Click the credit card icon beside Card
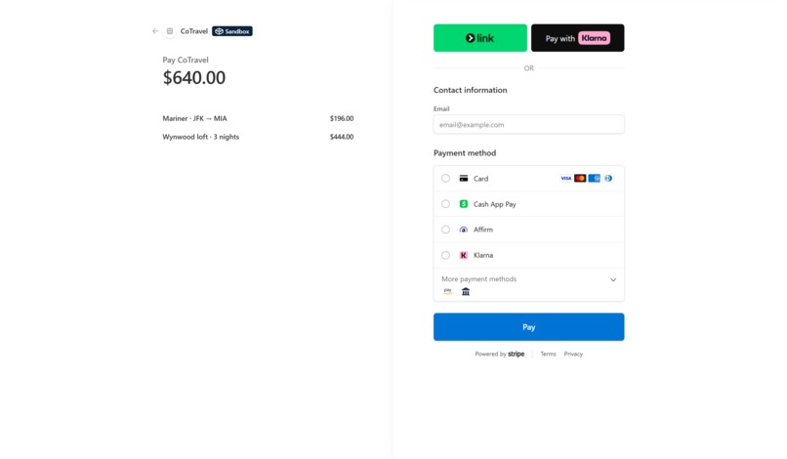This screenshot has height=459, width=787. [x=464, y=179]
